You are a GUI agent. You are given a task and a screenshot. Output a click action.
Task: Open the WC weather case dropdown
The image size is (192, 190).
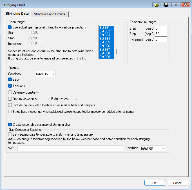point(70,149)
